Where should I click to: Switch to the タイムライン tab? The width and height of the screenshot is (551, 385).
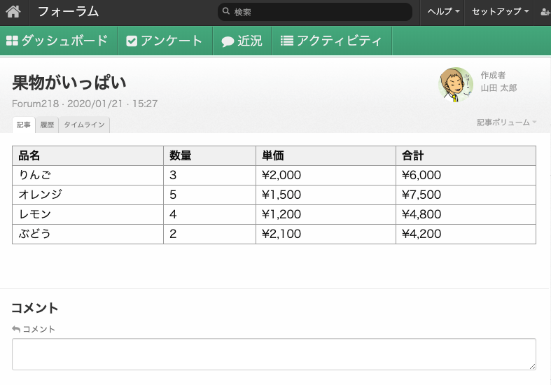click(84, 125)
